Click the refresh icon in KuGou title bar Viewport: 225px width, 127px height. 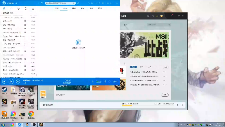(42, 3)
